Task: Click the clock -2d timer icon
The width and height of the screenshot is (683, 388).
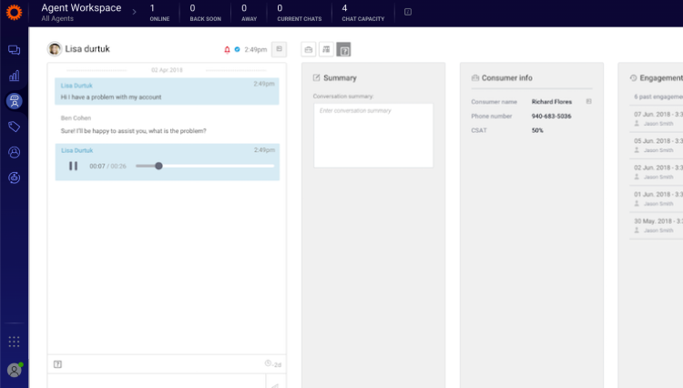Action: click(x=272, y=363)
